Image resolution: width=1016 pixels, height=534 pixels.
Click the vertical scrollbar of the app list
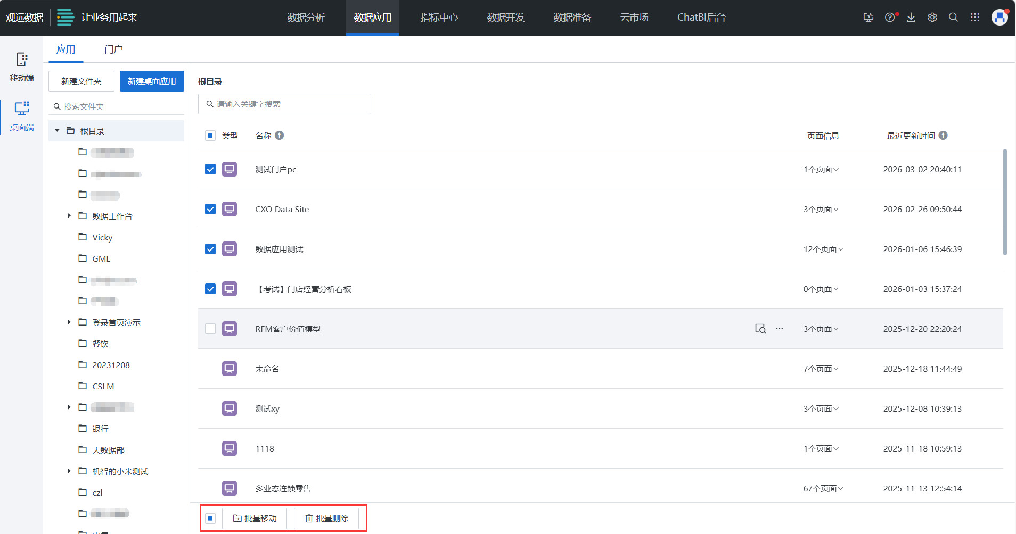point(1005,202)
